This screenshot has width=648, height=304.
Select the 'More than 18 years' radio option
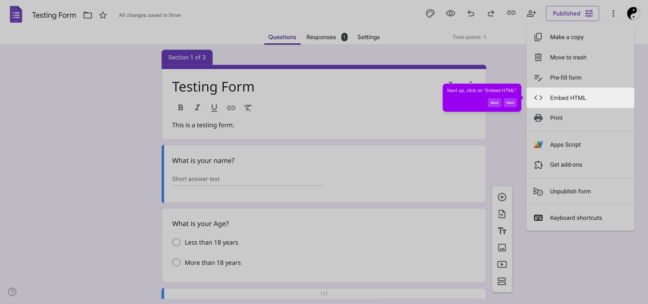[176, 263]
